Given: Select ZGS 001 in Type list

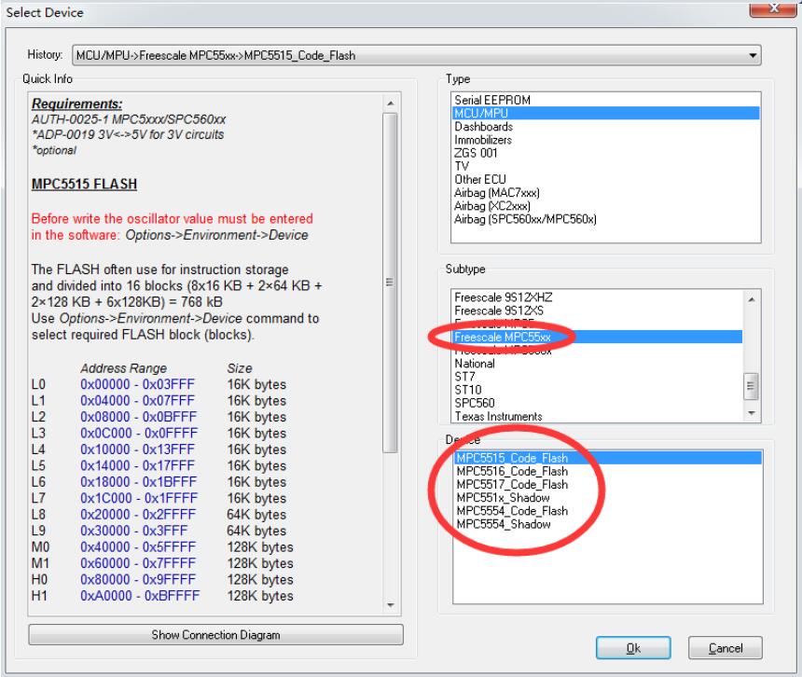Looking at the screenshot, I should pos(605,153).
